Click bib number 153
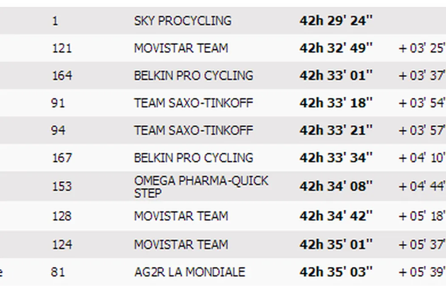Image resolution: width=446 pixels, height=297 pixels. (x=62, y=186)
